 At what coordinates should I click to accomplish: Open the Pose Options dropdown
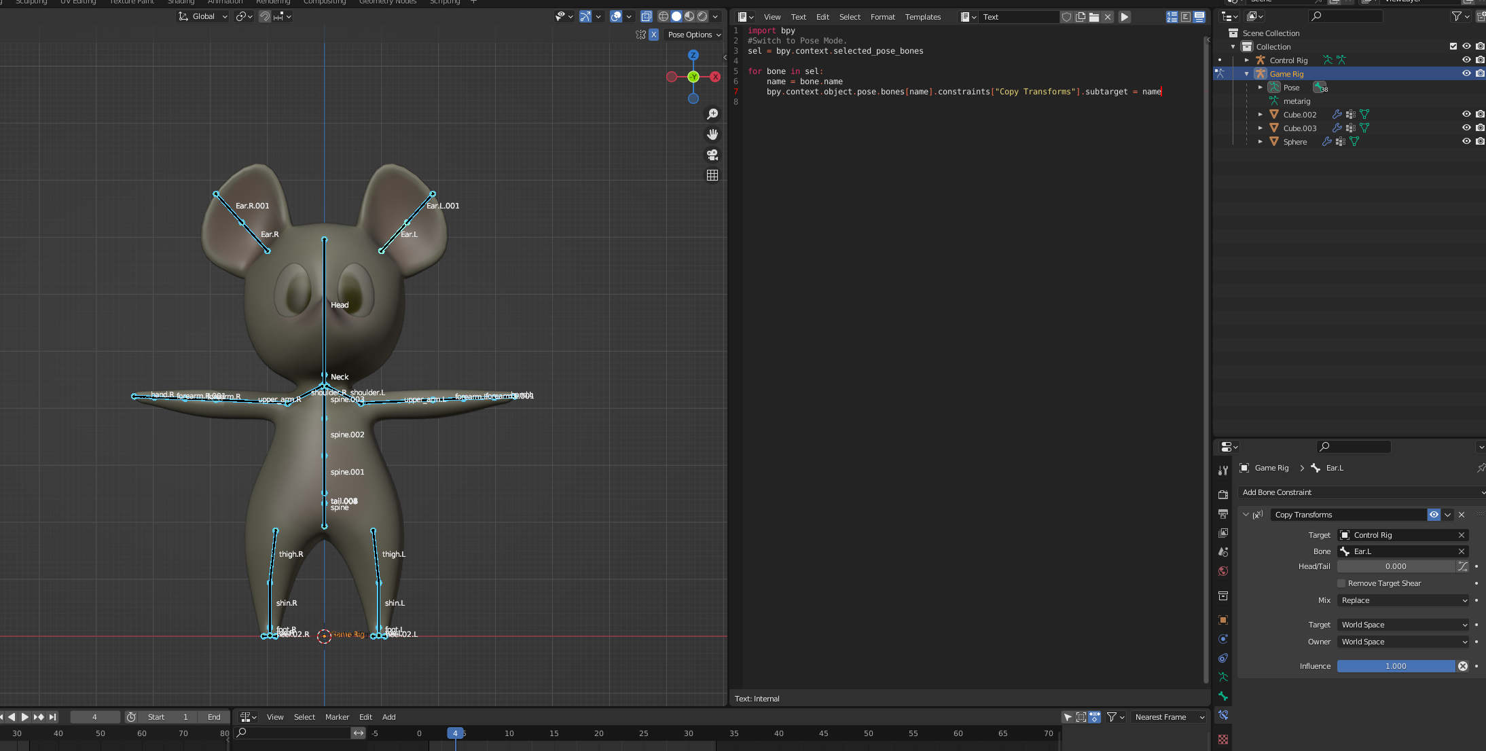(694, 35)
